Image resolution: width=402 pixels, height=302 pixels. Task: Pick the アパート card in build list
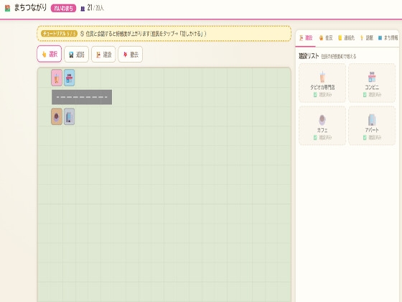(372, 126)
